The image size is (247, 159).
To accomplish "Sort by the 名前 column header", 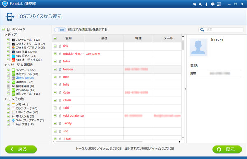I will click(x=68, y=38).
